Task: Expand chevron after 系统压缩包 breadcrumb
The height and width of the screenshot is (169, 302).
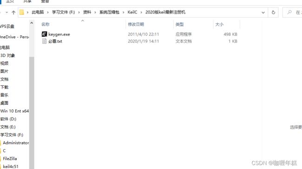Action: pyautogui.click(x=123, y=13)
